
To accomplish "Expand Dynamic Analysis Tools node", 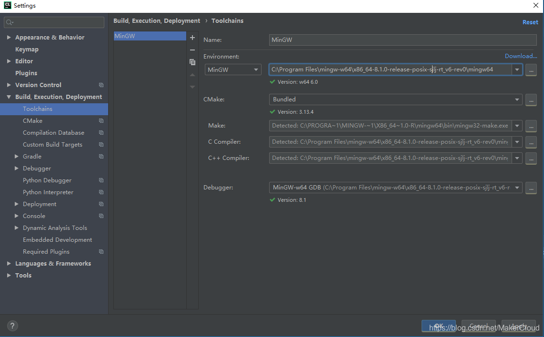I will click(x=16, y=228).
